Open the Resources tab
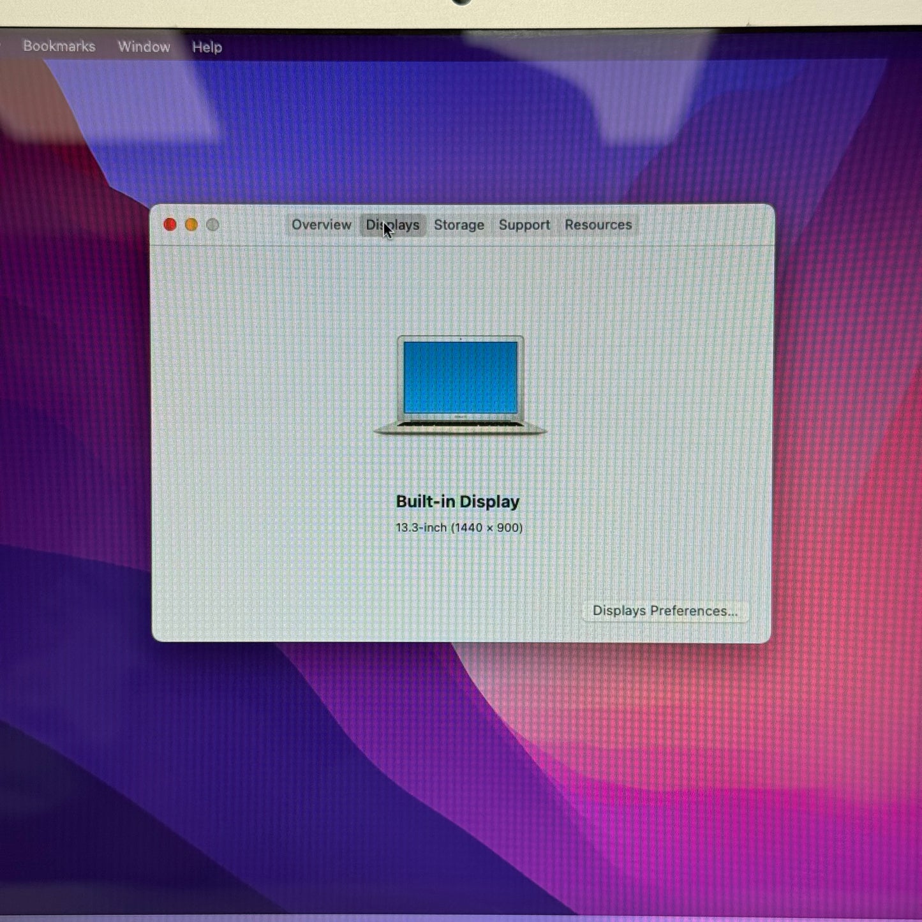The width and height of the screenshot is (922, 922). click(598, 225)
